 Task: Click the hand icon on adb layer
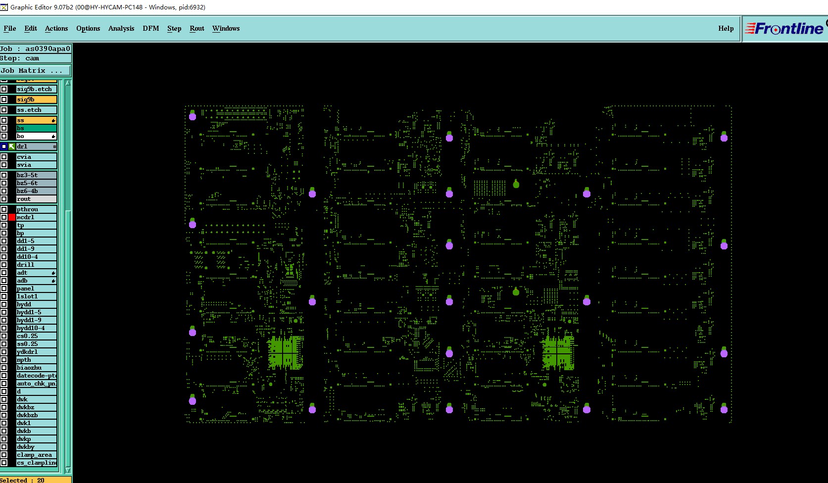(53, 281)
